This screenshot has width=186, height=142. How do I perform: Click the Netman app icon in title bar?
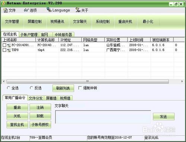click(4, 3)
